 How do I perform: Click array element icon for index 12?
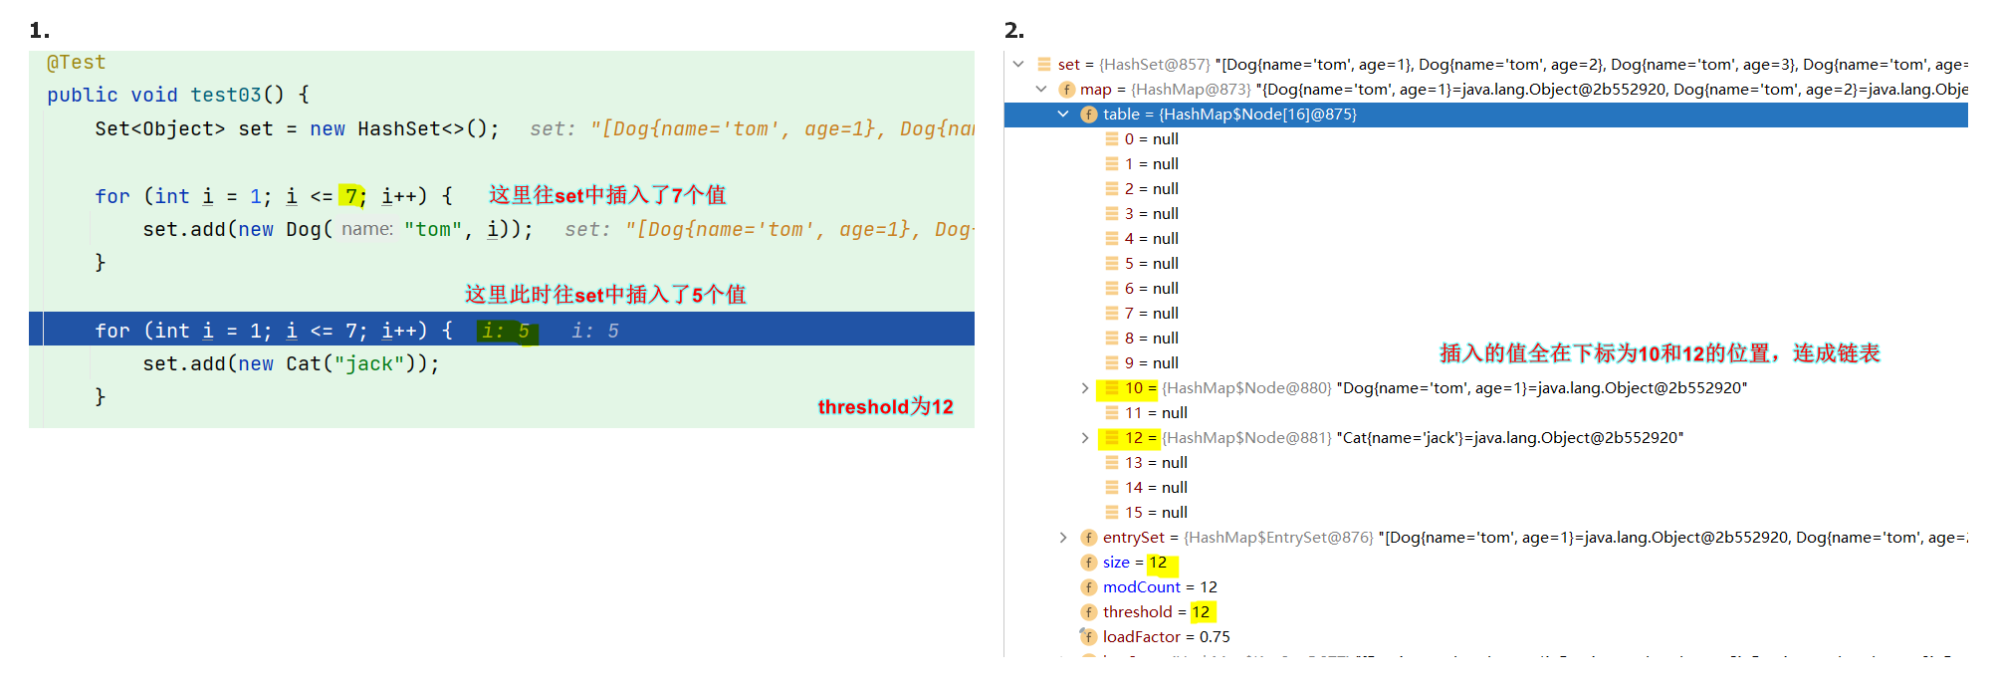tap(1112, 437)
